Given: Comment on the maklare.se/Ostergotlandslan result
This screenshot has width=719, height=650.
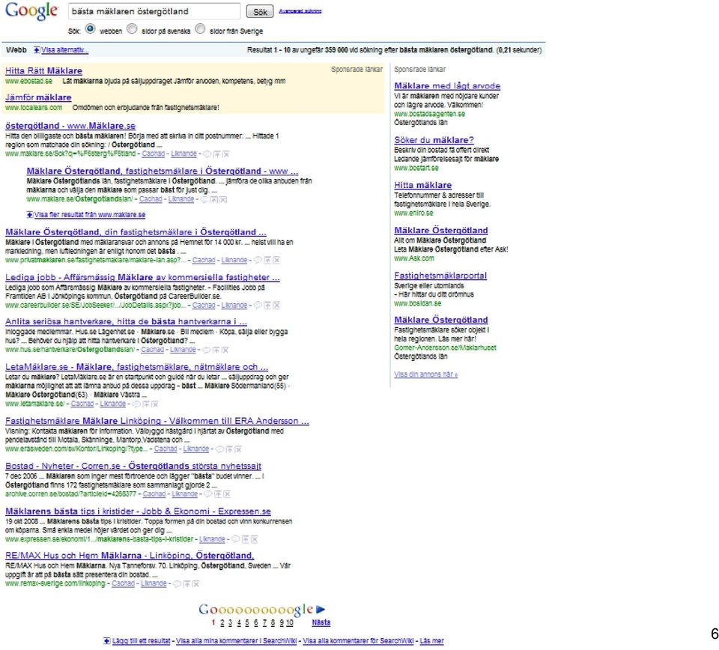Looking at the screenshot, I should point(204,199).
